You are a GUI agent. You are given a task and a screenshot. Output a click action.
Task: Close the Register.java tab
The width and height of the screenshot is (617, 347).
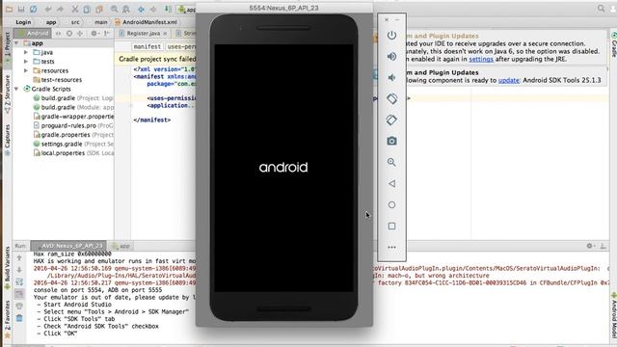[x=165, y=34]
